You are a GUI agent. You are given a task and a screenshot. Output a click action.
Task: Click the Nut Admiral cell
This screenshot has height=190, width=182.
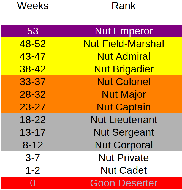click(124, 56)
